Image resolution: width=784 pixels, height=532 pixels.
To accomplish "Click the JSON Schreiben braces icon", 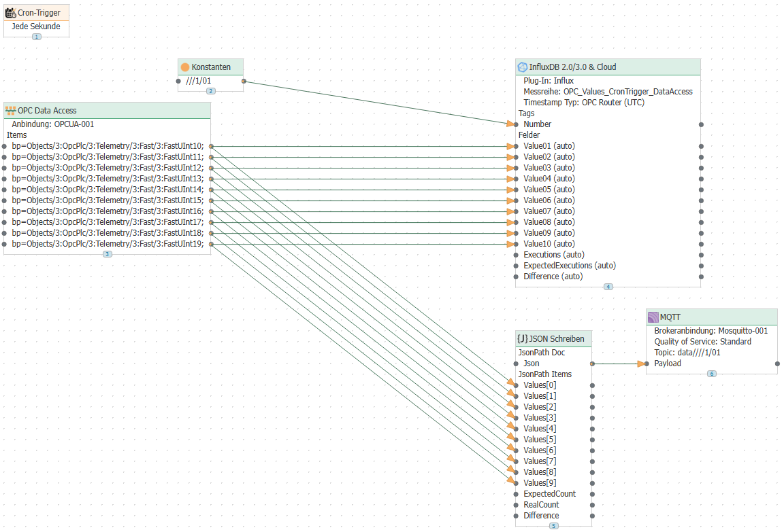I will click(523, 338).
